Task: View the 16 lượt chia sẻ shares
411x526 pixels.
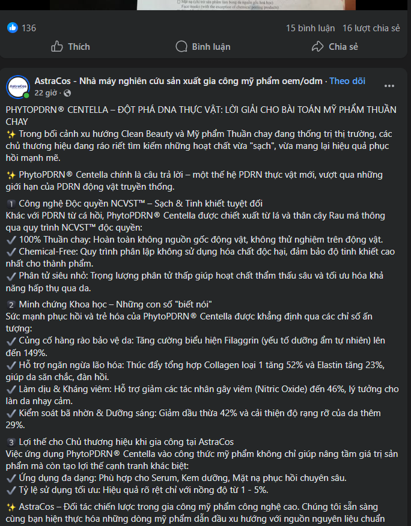Action: [371, 28]
